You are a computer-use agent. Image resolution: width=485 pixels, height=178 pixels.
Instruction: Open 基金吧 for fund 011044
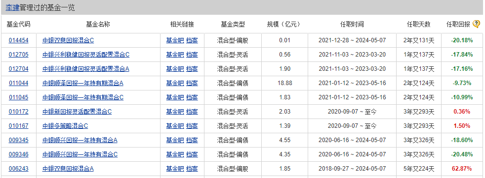[x=175, y=83]
